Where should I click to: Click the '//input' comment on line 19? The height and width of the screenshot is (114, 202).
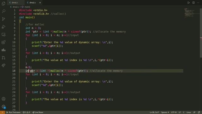pyautogui.click(x=73, y=74)
